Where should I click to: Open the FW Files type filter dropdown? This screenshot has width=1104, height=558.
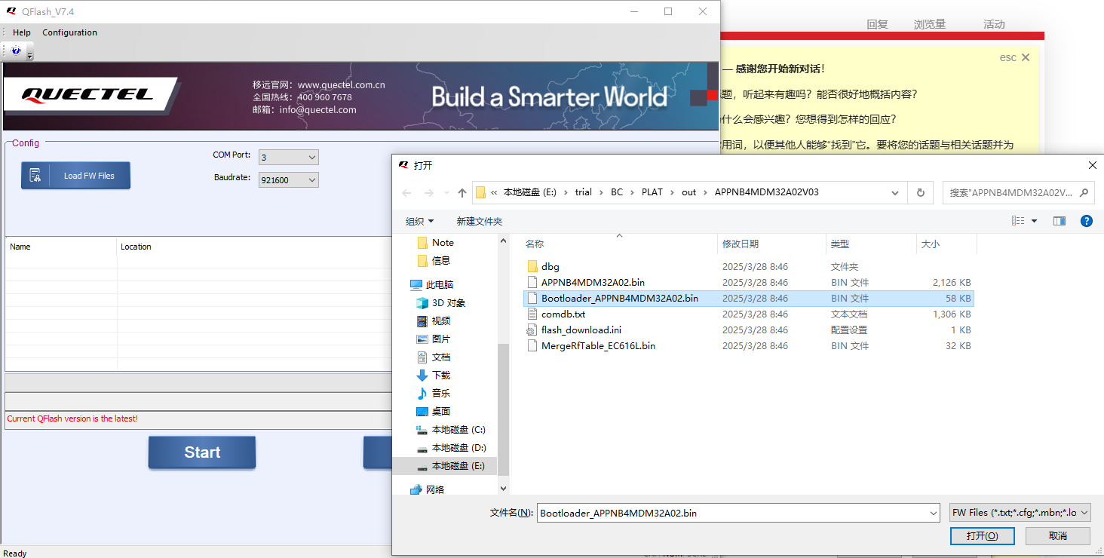point(1020,513)
